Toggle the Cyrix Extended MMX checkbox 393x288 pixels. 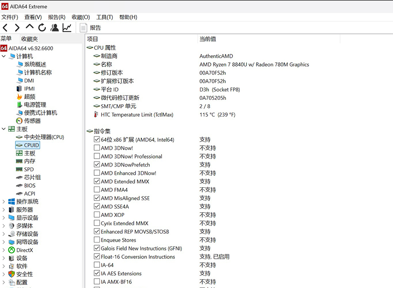tap(97, 223)
